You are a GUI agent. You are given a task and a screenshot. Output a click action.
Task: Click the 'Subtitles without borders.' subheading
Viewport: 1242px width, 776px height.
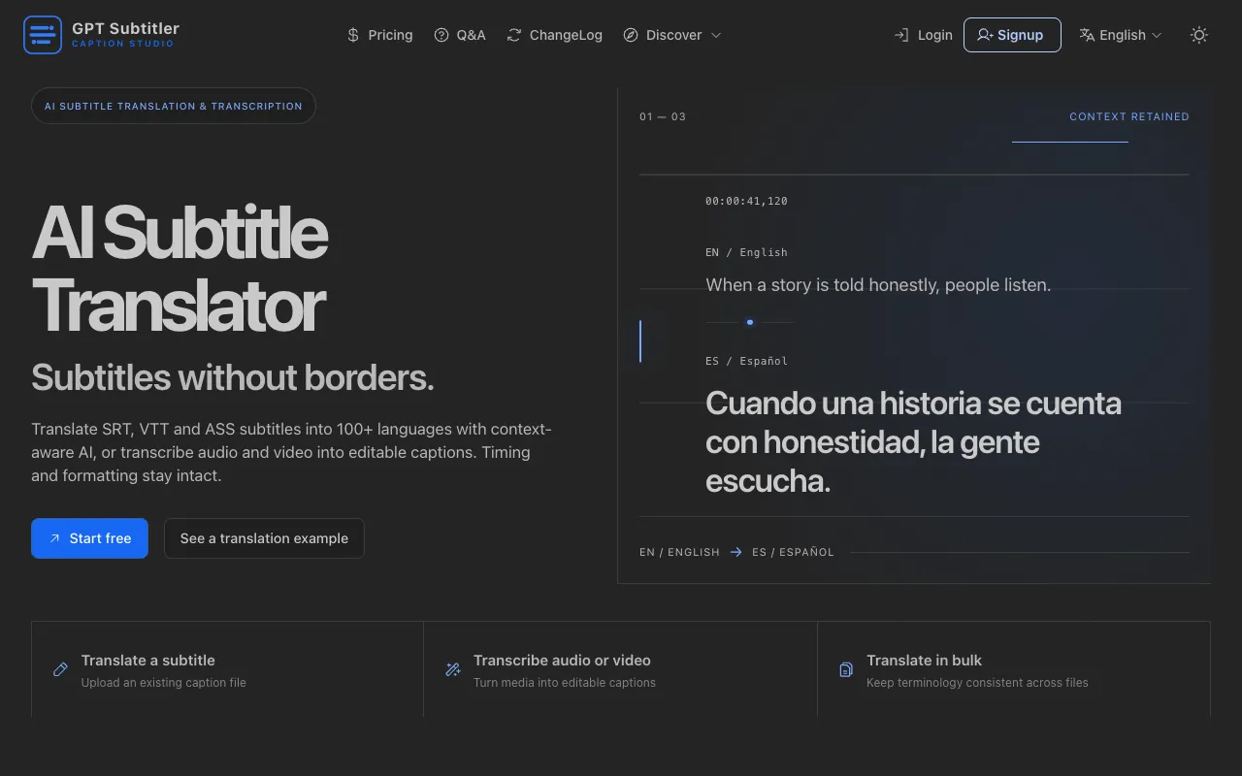point(233,377)
